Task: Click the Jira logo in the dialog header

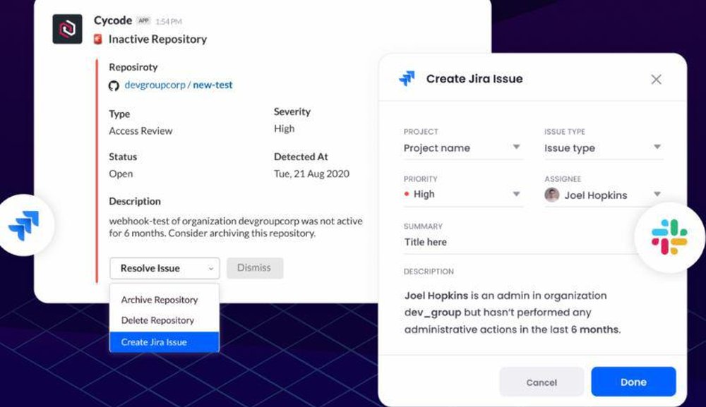Action: point(407,79)
